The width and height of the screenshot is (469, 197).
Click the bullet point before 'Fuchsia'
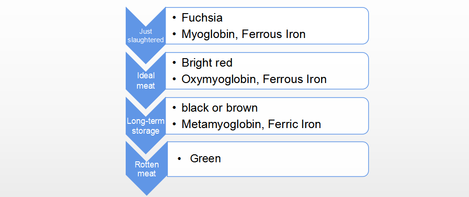click(x=174, y=18)
